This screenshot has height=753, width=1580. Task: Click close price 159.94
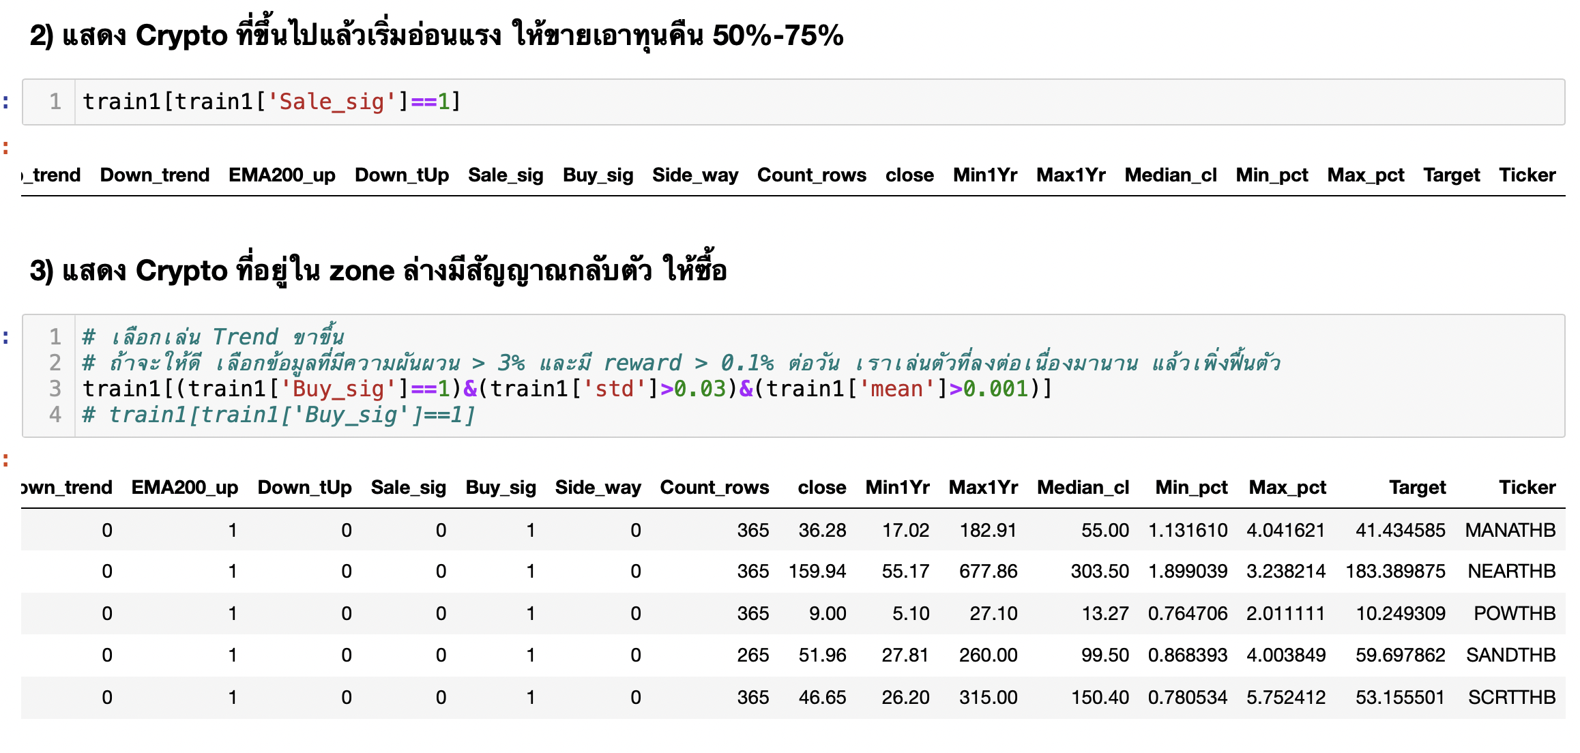click(x=817, y=571)
